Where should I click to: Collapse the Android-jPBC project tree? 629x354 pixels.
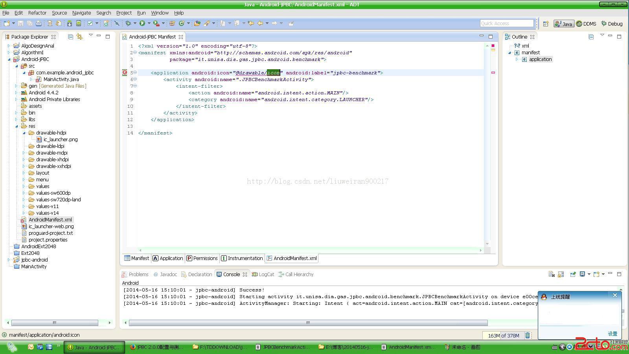(9, 59)
